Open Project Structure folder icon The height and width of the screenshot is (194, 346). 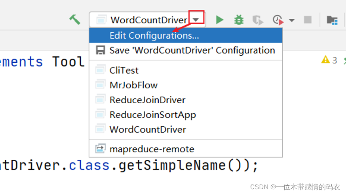332,20
